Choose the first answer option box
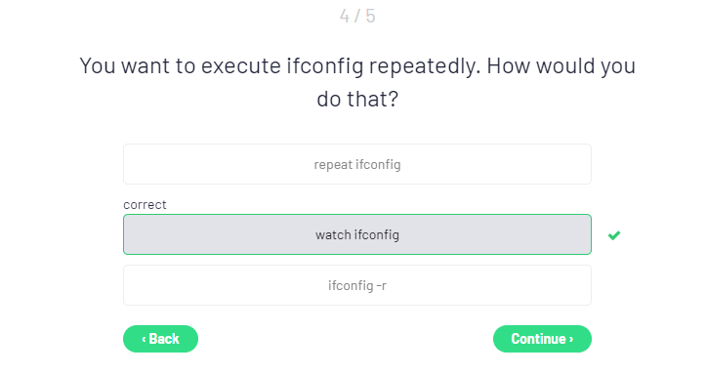The image size is (707, 375). point(357,164)
